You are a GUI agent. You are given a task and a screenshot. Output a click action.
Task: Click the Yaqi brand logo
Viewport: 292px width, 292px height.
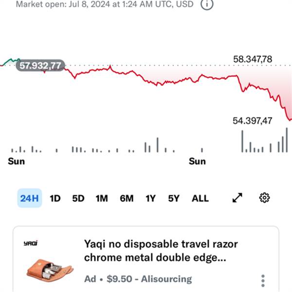pos(31,243)
